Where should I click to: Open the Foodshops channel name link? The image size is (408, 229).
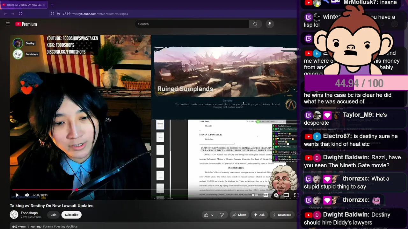(29, 213)
